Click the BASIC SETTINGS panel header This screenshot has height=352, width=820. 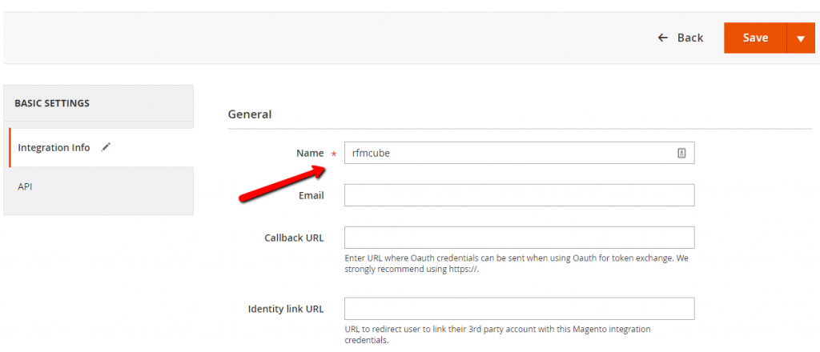(x=98, y=103)
